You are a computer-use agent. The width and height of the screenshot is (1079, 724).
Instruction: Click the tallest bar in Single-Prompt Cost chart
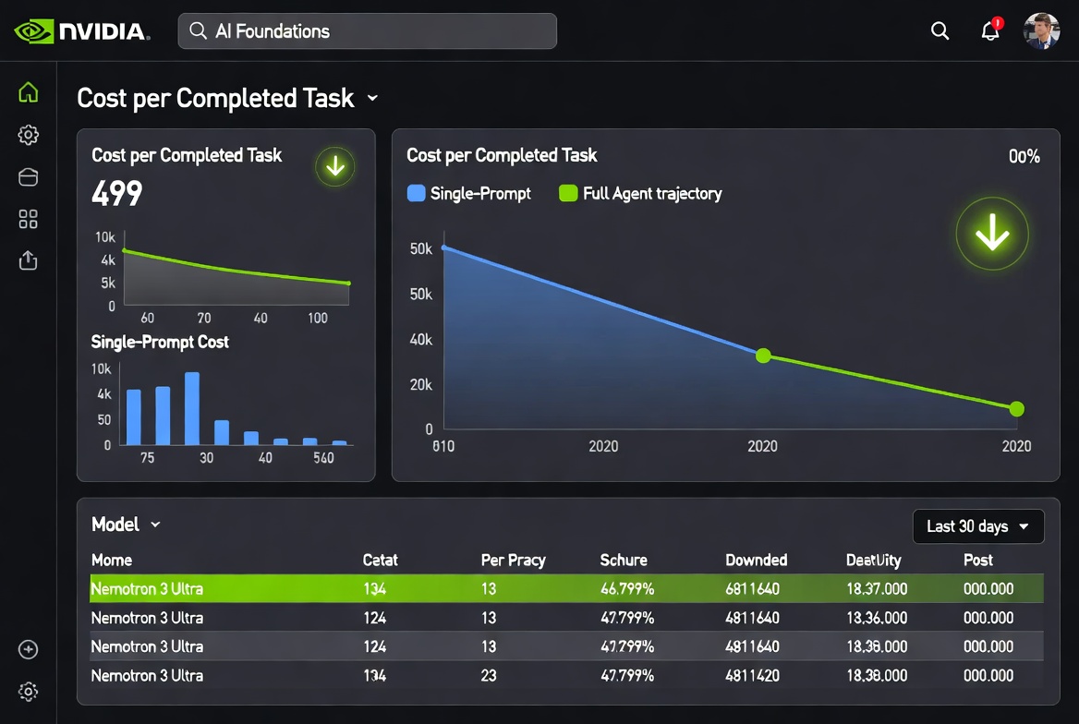[192, 409]
